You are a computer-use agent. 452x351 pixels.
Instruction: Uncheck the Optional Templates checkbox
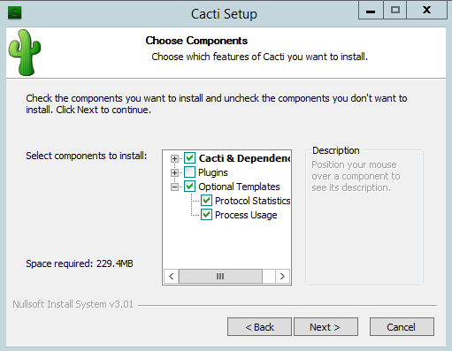click(x=189, y=187)
